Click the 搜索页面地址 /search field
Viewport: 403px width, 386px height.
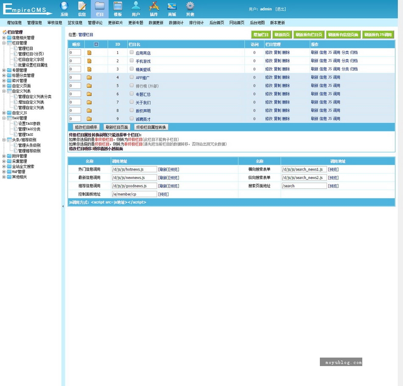coord(304,186)
